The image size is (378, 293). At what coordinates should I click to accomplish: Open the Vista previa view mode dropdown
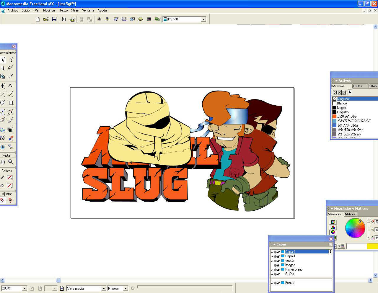(x=104, y=289)
